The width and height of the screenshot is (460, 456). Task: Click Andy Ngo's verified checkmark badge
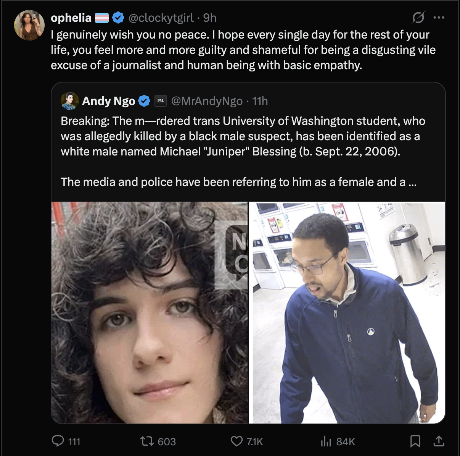pos(144,101)
